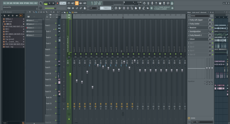The image size is (230, 124).
Task: Open the Playlist view icon
Action: [116, 8]
